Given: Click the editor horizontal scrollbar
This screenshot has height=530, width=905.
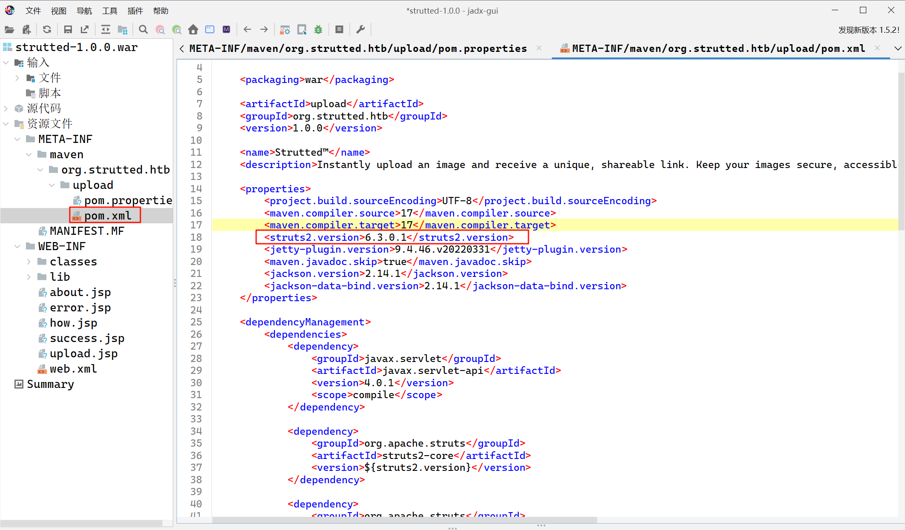Looking at the screenshot, I should point(404,520).
